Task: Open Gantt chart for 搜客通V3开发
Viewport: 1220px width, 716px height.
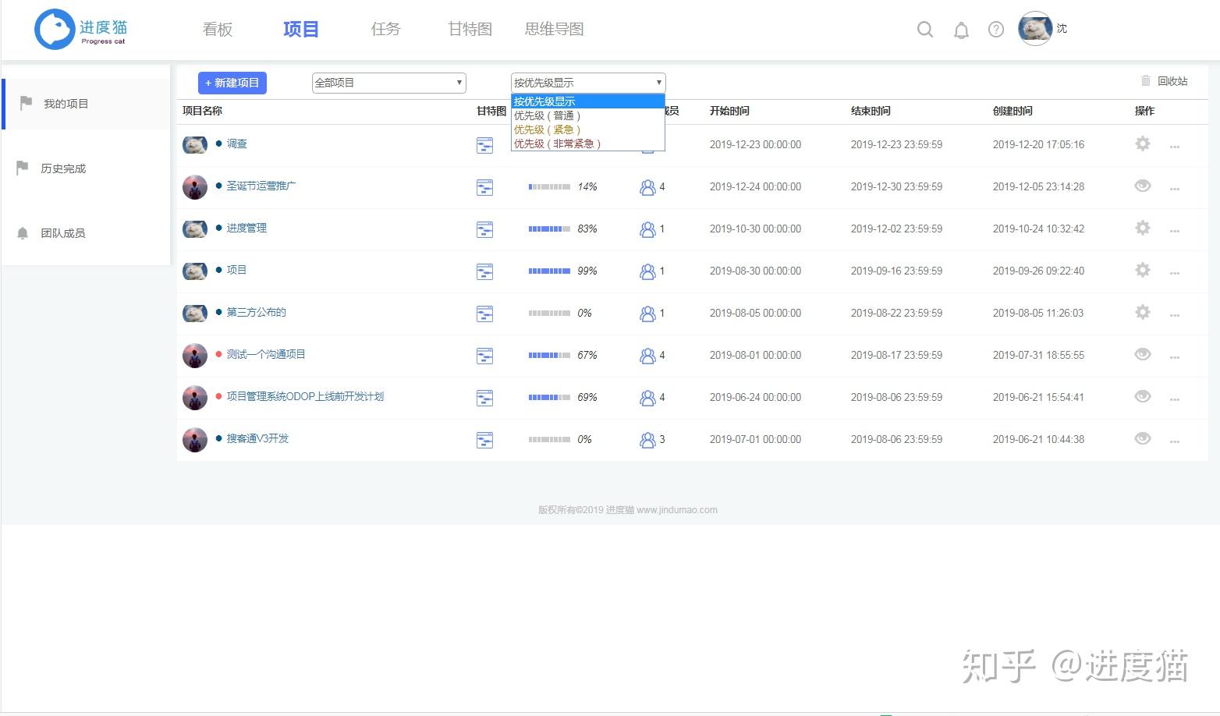Action: point(484,440)
